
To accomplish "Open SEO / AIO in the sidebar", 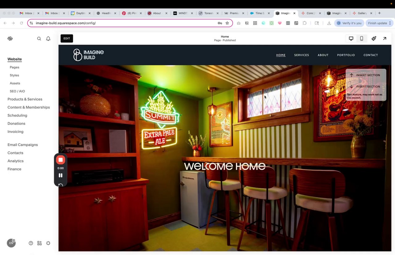I will (x=17, y=91).
